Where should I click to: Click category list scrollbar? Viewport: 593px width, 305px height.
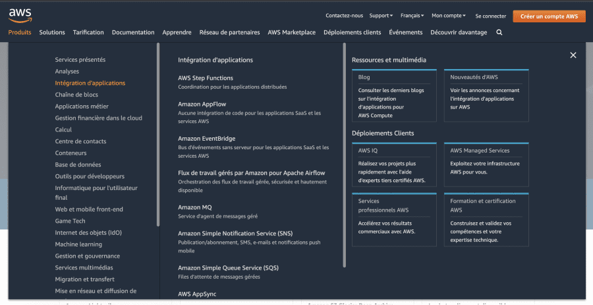158,134
